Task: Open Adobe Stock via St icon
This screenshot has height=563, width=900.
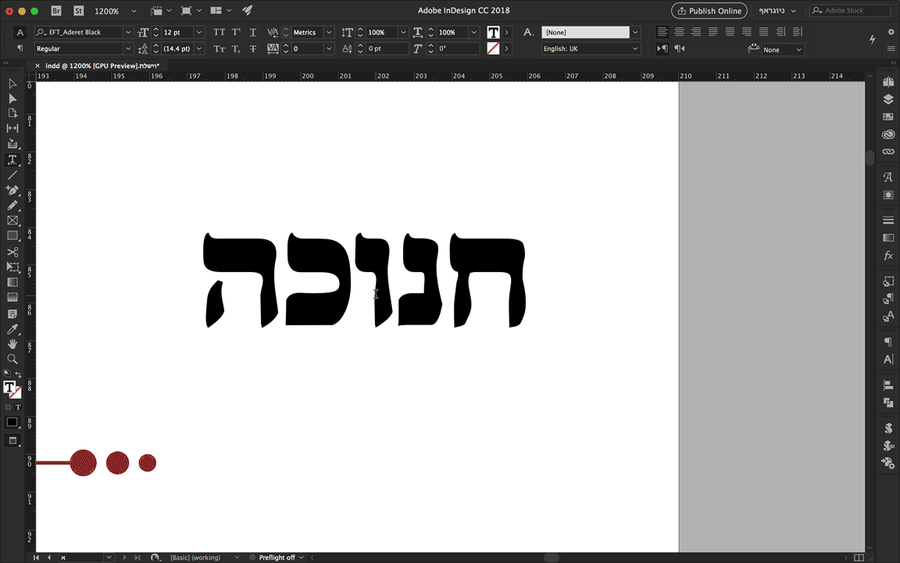Action: (79, 10)
